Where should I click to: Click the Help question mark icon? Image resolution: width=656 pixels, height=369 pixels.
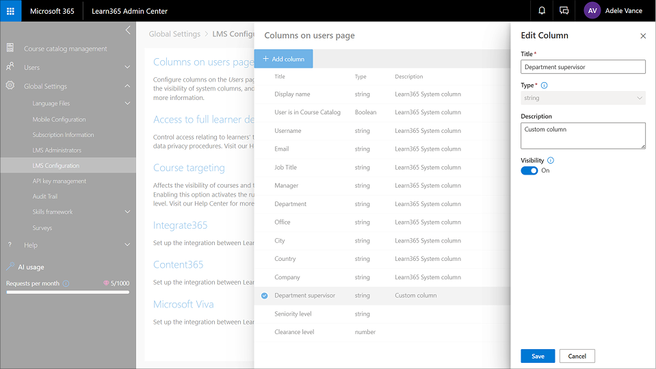point(10,244)
